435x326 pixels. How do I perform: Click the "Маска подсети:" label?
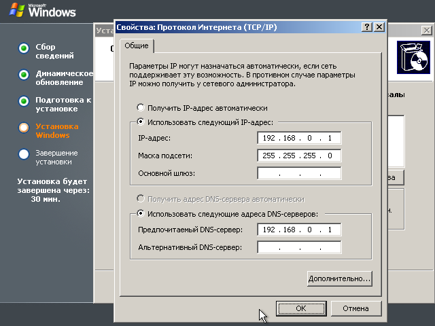[165, 156]
